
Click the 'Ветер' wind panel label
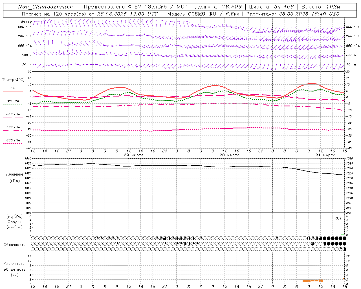(26, 21)
